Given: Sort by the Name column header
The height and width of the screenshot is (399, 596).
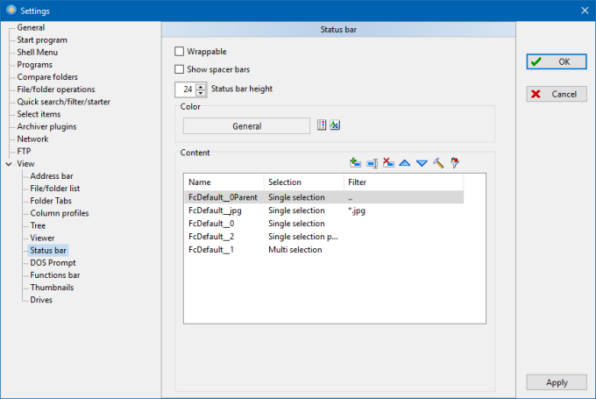Looking at the screenshot, I should [x=223, y=182].
